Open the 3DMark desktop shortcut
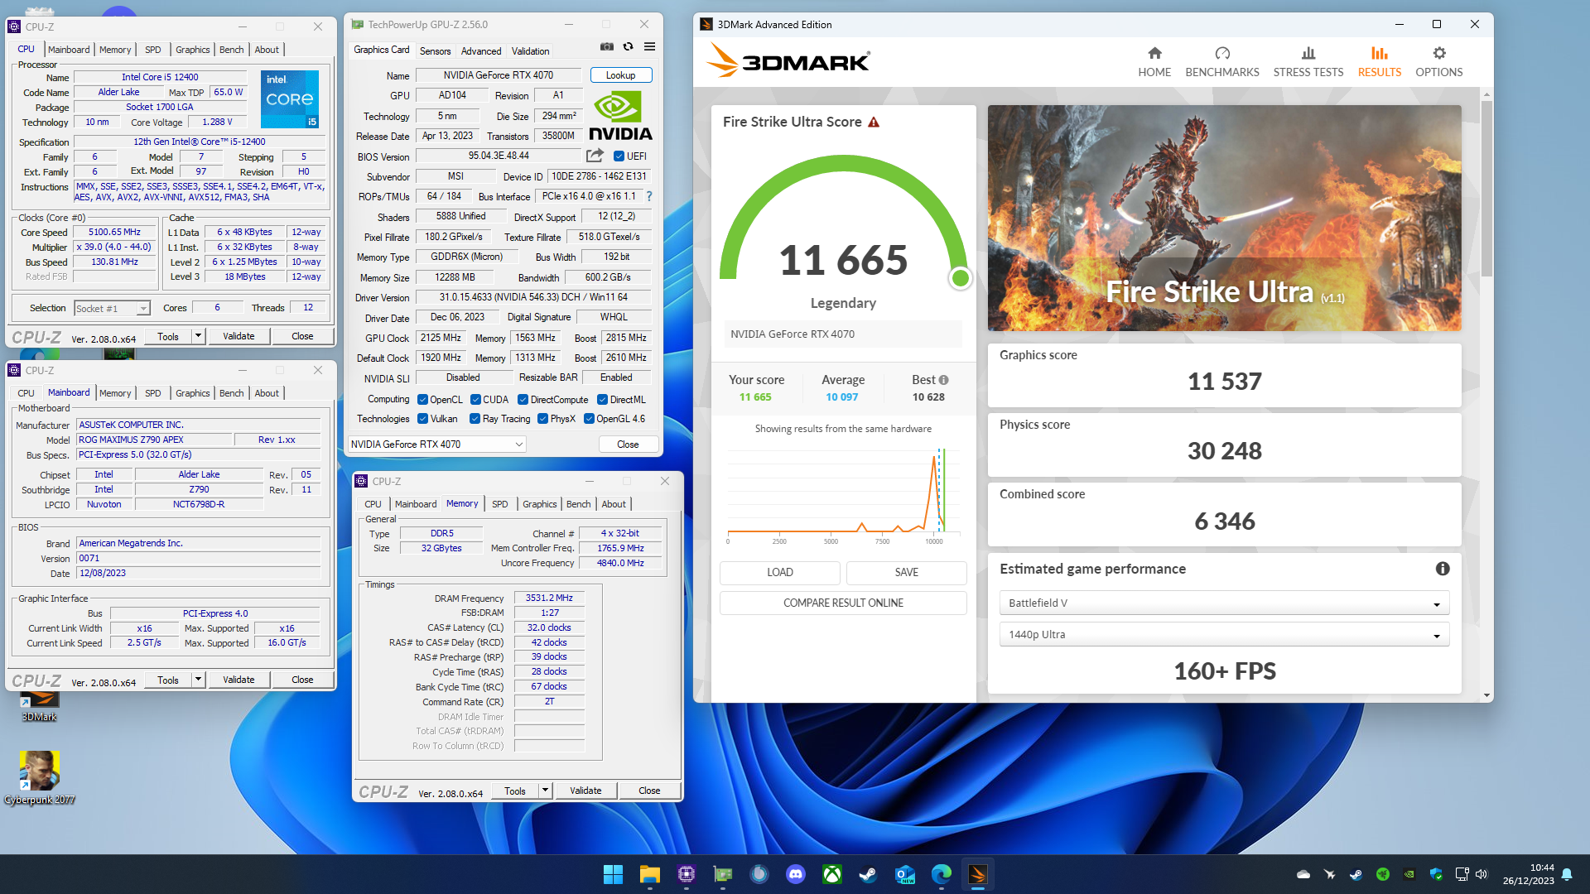Viewport: 1590px width, 894px height. click(39, 705)
